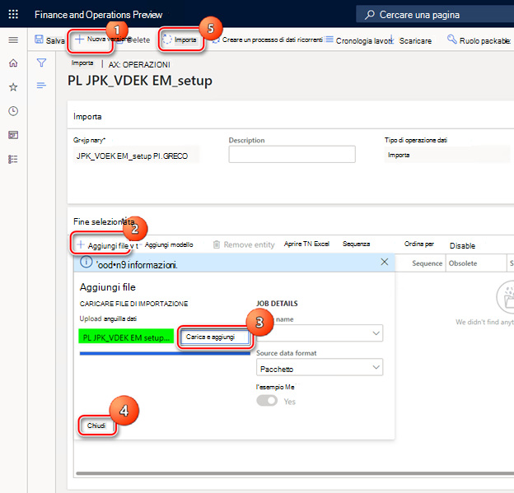Click the Carica e aggiungi button
The width and height of the screenshot is (514, 493).
[215, 337]
